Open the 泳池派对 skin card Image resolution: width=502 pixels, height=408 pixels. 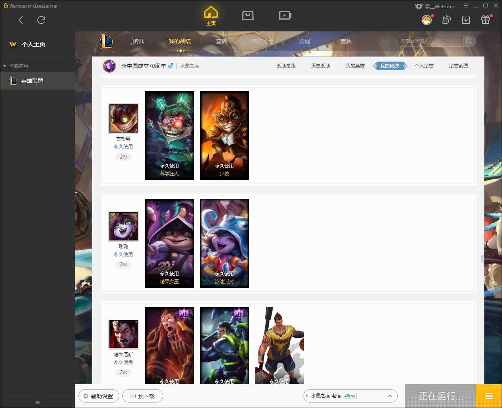click(224, 243)
